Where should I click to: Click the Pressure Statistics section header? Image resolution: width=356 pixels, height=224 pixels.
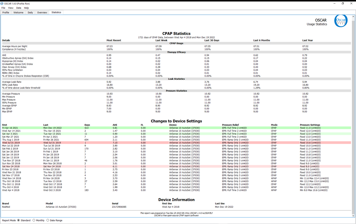tap(176, 91)
